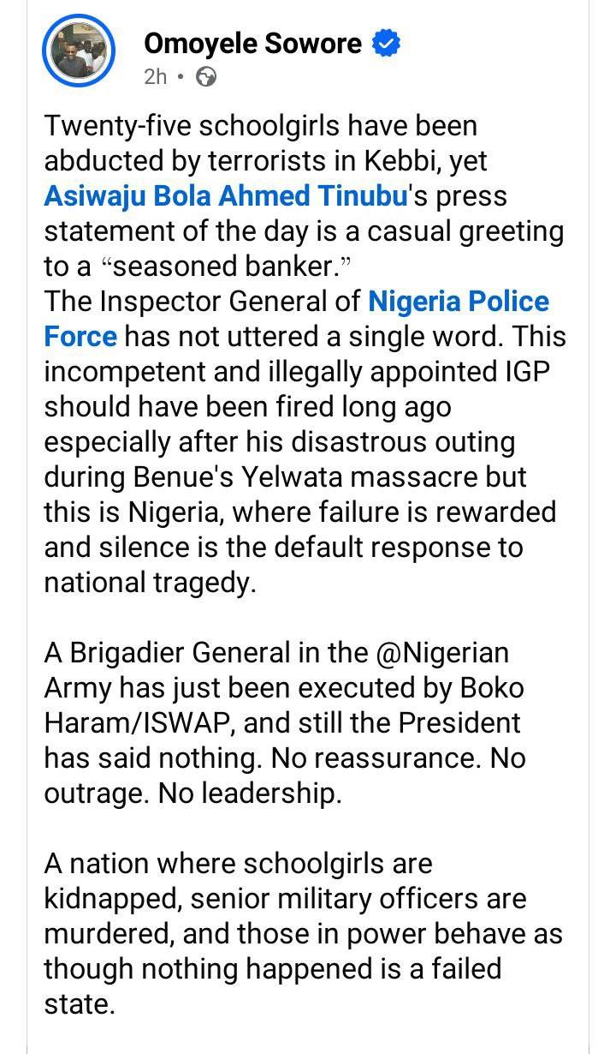The image size is (616, 1054).
Task: Click the "national tragedy." line
Action: (x=150, y=582)
